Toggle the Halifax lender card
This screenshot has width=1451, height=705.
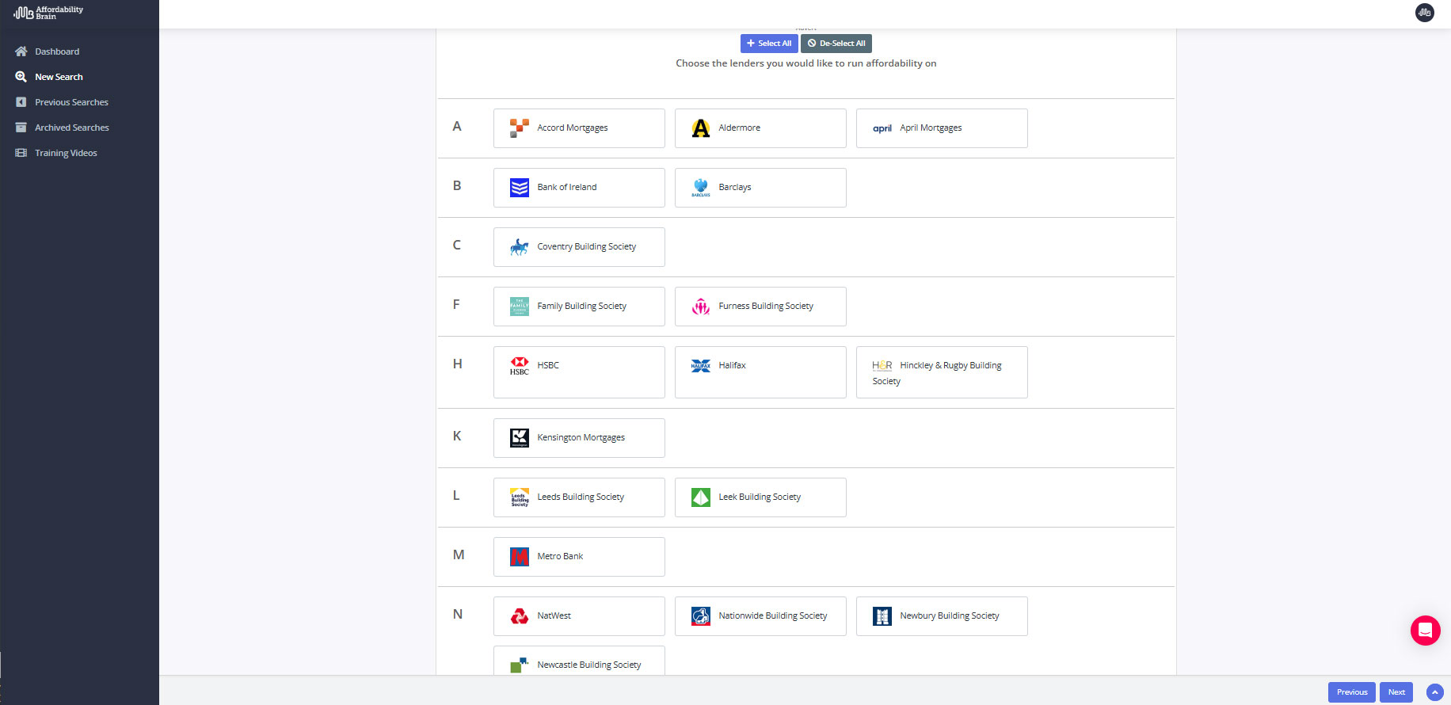[x=760, y=372]
